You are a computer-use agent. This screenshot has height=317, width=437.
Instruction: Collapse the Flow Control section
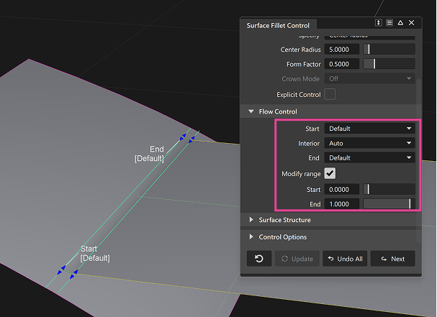coord(251,111)
